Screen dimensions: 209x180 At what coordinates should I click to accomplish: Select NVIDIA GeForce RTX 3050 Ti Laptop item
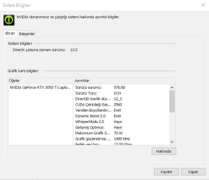(40, 88)
